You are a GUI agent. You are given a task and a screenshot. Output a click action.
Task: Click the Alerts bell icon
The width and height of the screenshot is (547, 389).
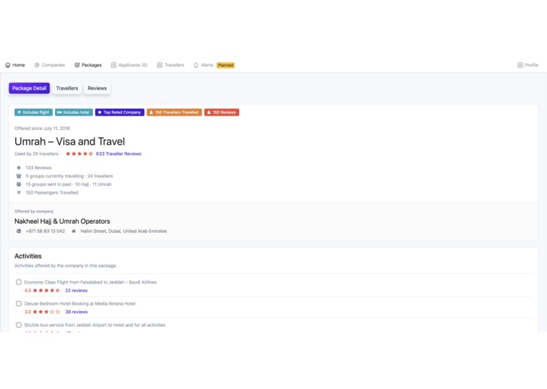tap(196, 65)
